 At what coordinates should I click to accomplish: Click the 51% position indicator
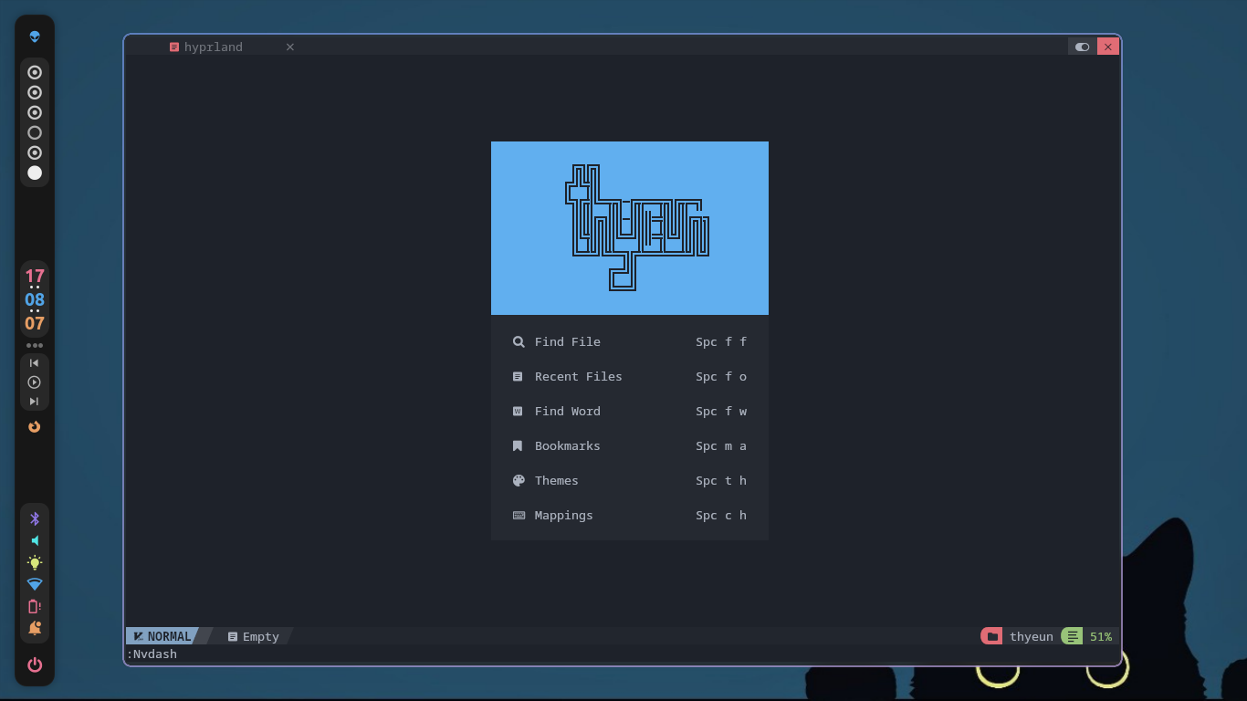click(x=1101, y=636)
